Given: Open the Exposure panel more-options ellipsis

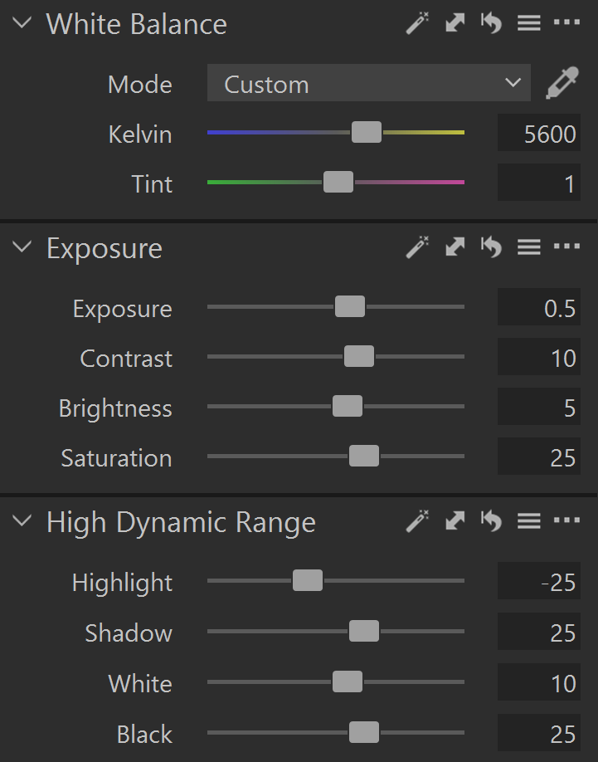Looking at the screenshot, I should pyautogui.click(x=566, y=247).
